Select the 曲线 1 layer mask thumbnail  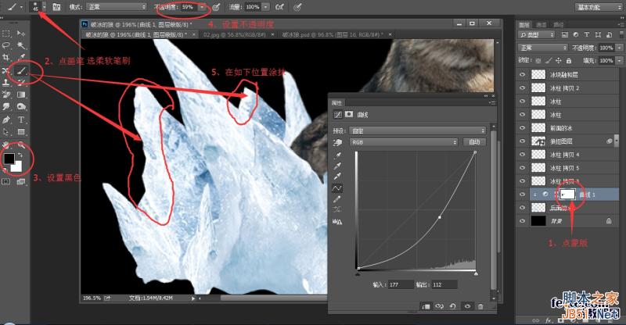coord(567,195)
